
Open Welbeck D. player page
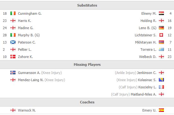148,57
